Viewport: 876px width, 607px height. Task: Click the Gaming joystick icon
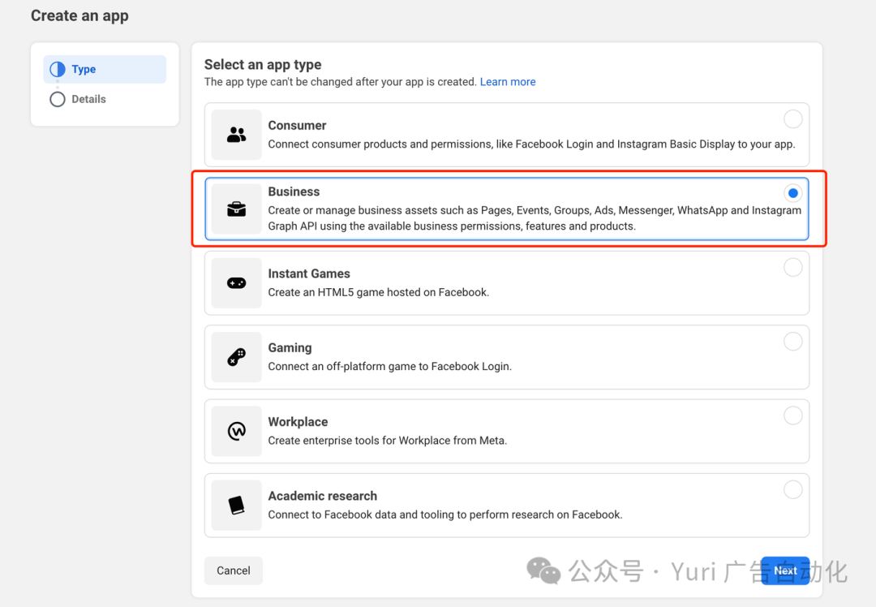(x=236, y=357)
